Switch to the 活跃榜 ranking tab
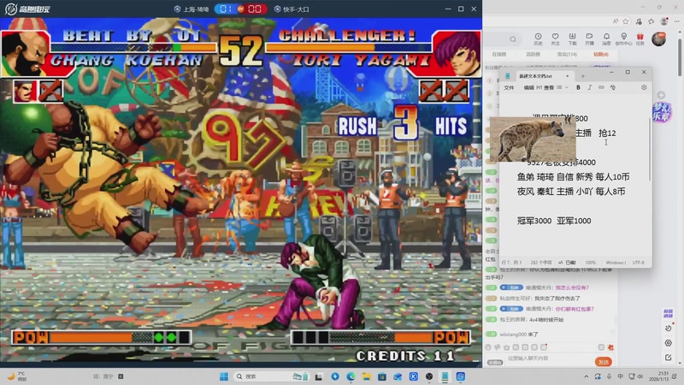The image size is (684, 385). pyautogui.click(x=533, y=55)
